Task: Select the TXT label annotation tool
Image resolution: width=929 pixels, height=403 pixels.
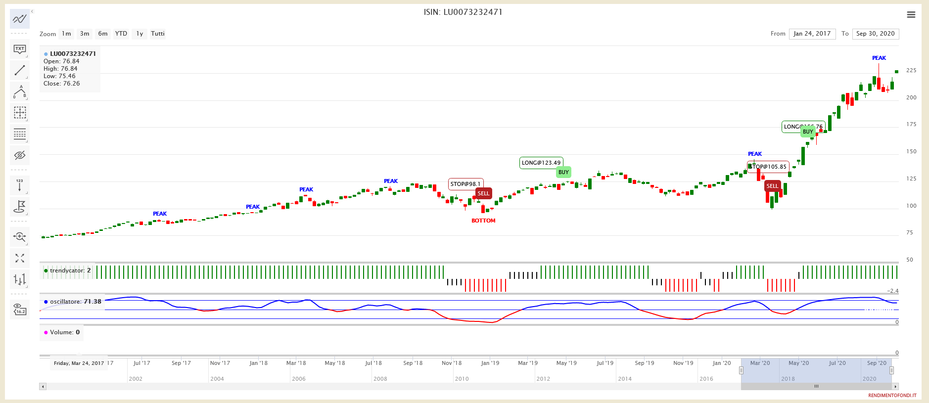Action: (x=19, y=49)
